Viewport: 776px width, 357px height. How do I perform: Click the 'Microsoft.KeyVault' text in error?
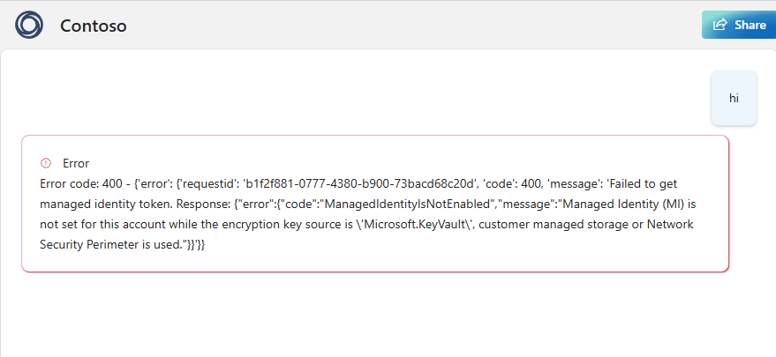tap(419, 225)
